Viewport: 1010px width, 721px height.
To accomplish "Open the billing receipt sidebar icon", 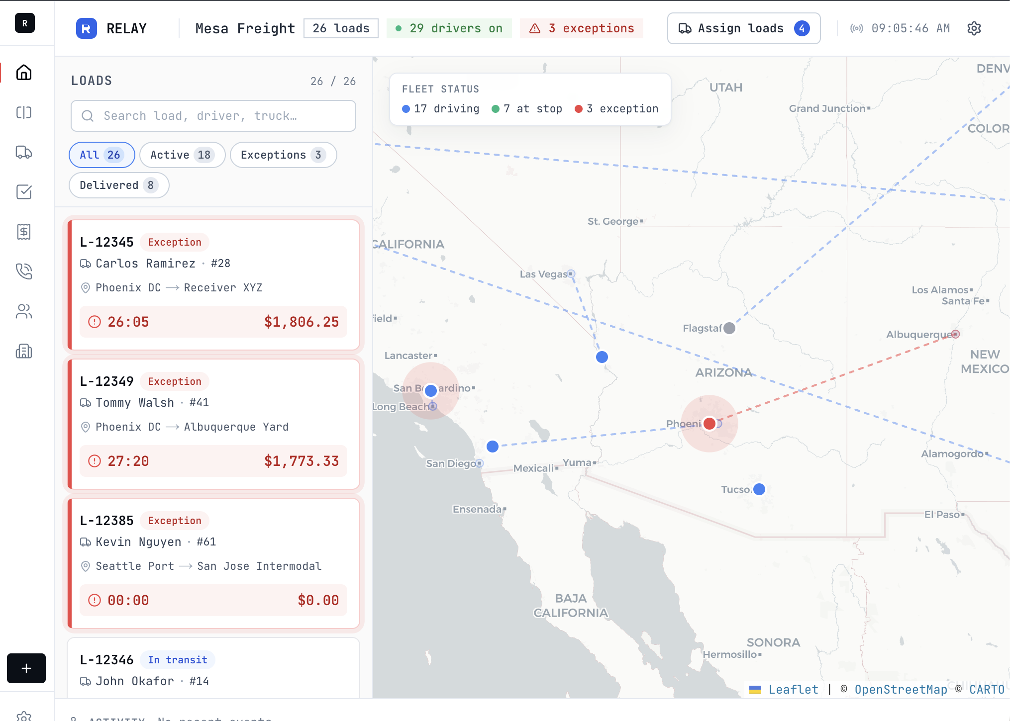I will [x=24, y=232].
